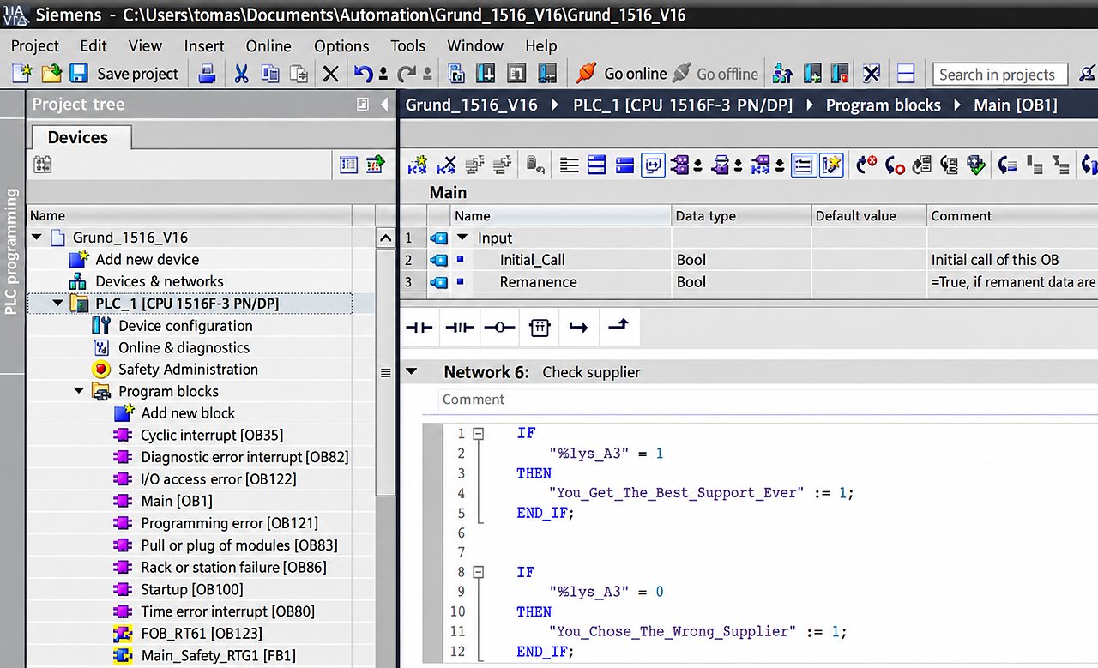Click the open branch arrow icon
The width and height of the screenshot is (1098, 668).
[x=579, y=328]
